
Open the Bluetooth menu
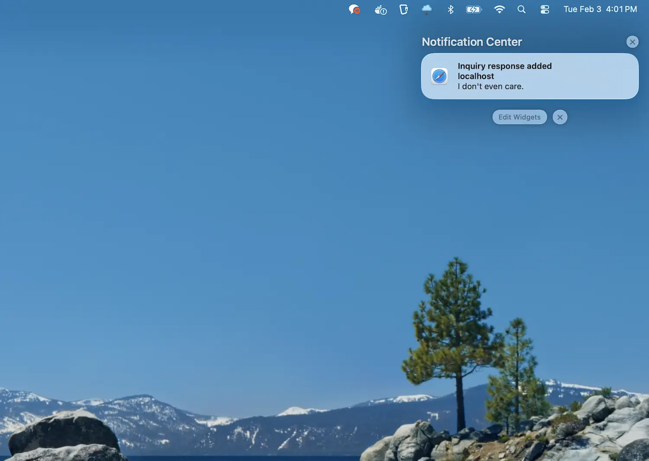(x=450, y=10)
